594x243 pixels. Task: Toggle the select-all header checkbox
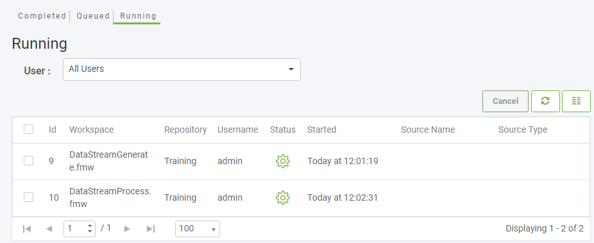pos(28,130)
